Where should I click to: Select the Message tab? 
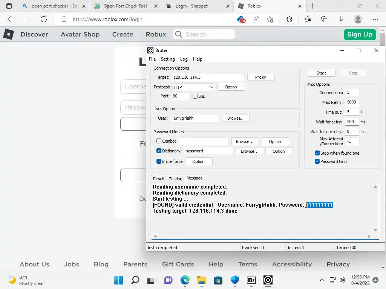[195, 178]
